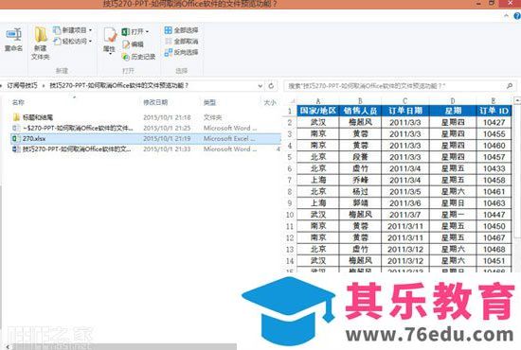Click column C header in preview
The width and height of the screenshot is (521, 350).
point(405,101)
